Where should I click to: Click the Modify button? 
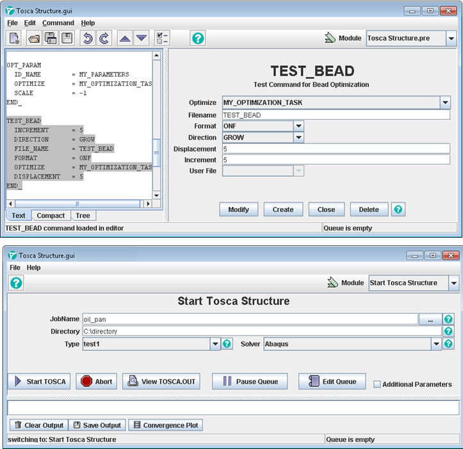(x=238, y=209)
